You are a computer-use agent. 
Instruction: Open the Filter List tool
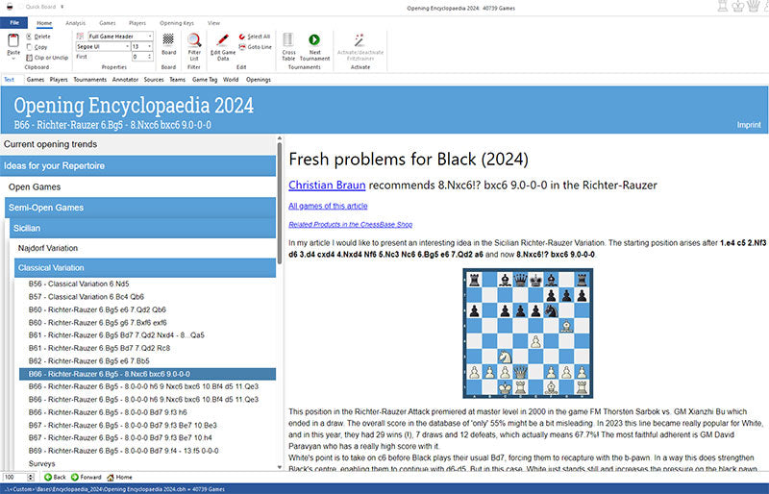click(x=194, y=44)
